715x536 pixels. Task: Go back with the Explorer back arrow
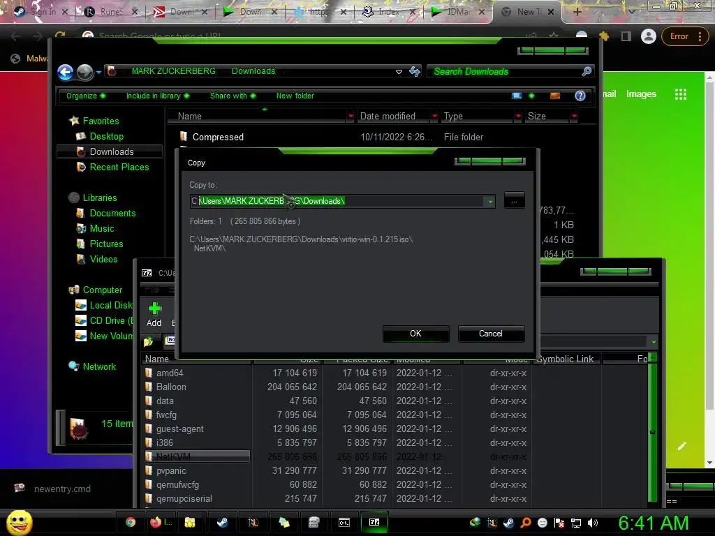(x=65, y=72)
